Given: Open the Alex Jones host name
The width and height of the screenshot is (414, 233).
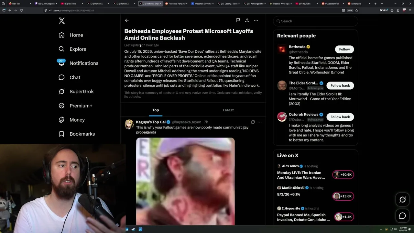Looking at the screenshot, I should [x=290, y=166].
